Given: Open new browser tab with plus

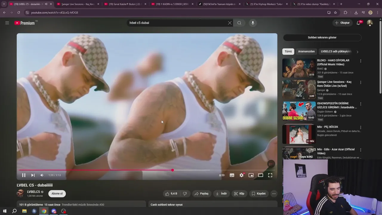Looking at the screenshot, I should pyautogui.click(x=341, y=4).
